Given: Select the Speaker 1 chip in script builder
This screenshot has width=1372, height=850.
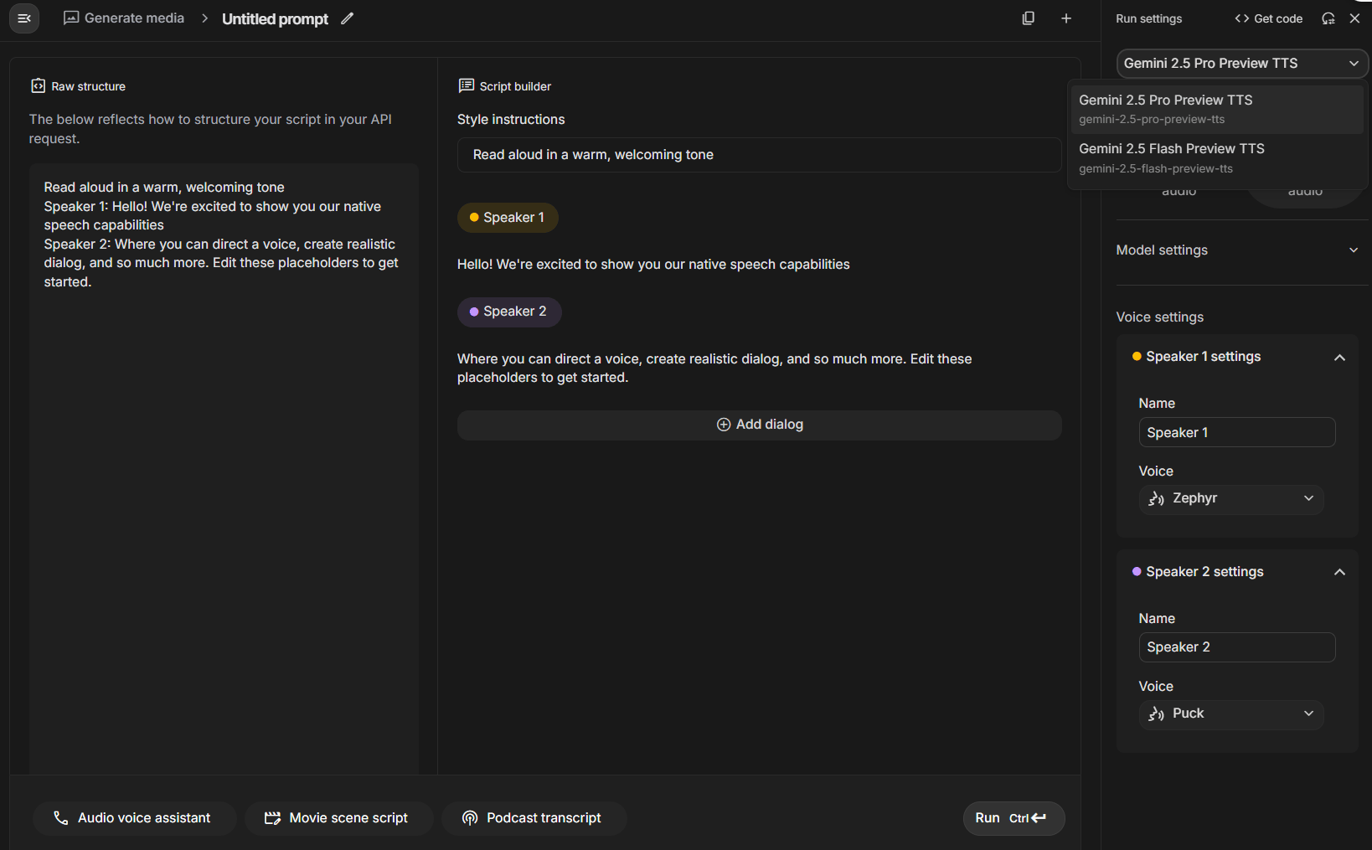Looking at the screenshot, I should tap(508, 218).
